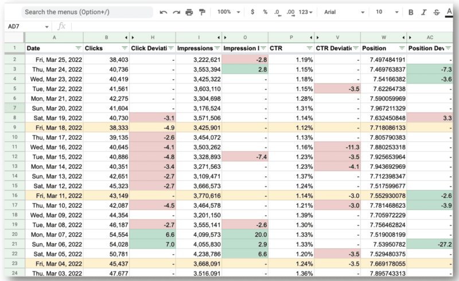Open the text color picker
Screen dimensions: 459x281
(x=449, y=12)
